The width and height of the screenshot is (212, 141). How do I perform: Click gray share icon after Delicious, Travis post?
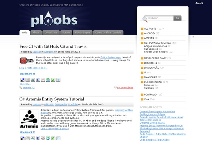pos(28,80)
